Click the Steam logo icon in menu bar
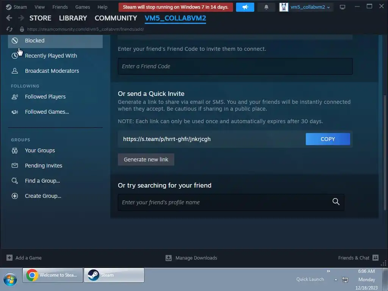 click(9, 7)
